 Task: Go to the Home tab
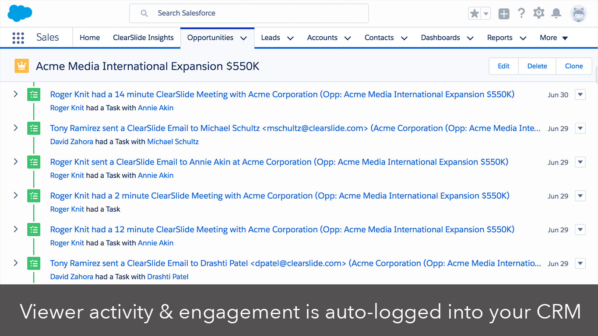(90, 38)
